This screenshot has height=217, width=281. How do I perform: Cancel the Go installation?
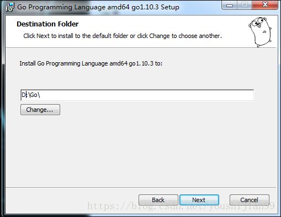point(250,200)
